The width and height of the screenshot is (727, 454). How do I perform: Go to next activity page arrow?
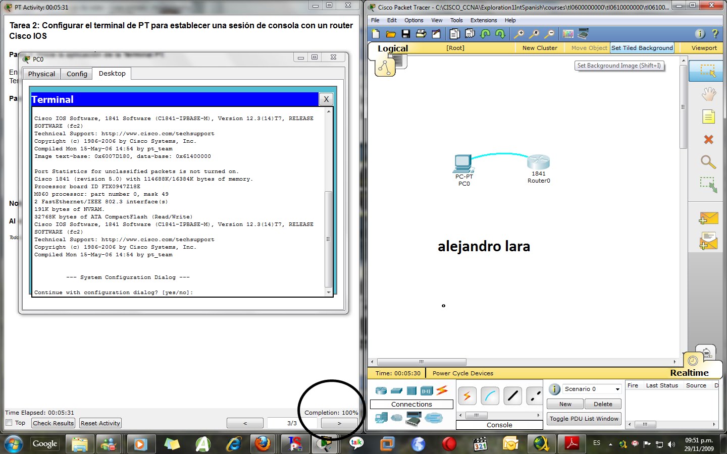coord(339,423)
